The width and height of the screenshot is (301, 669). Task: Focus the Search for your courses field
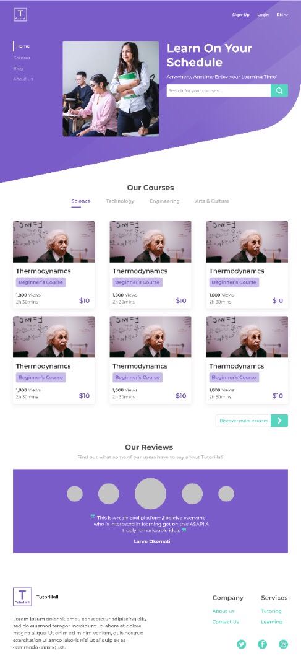[218, 90]
